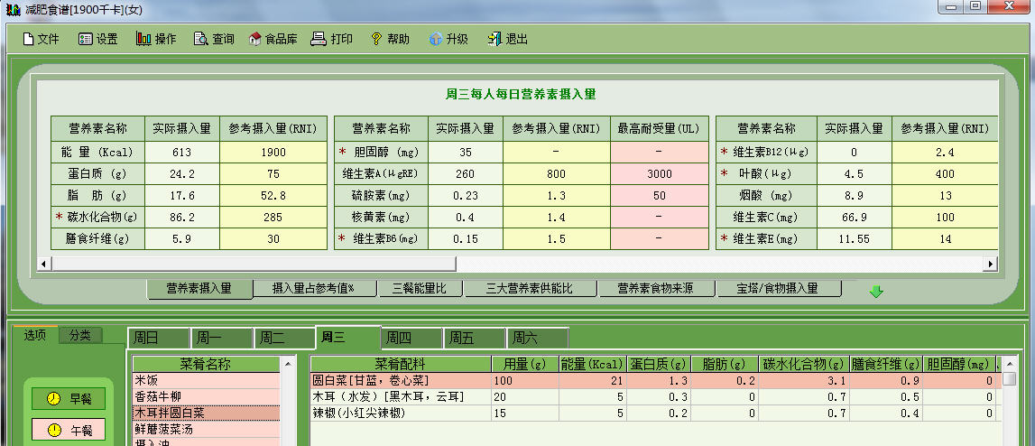Click the 操作 bar chart icon

pyautogui.click(x=143, y=39)
